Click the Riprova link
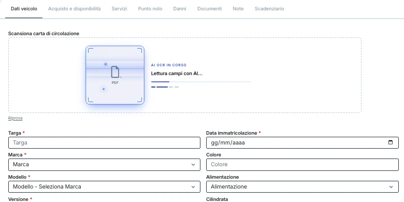The height and width of the screenshot is (202, 404). click(x=15, y=118)
